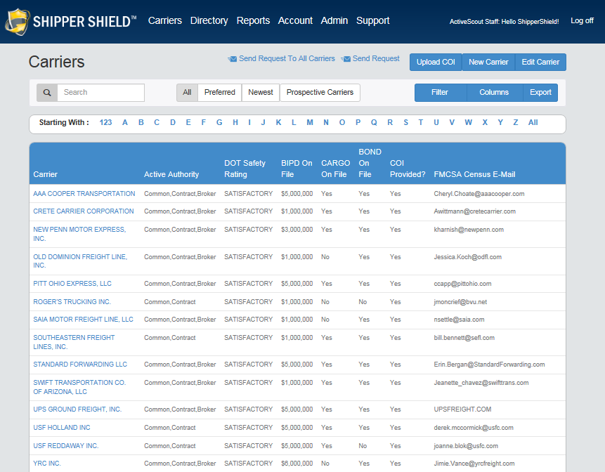
Task: Open AAA COOPER TRANSPORTATION carrier link
Action: 84,194
